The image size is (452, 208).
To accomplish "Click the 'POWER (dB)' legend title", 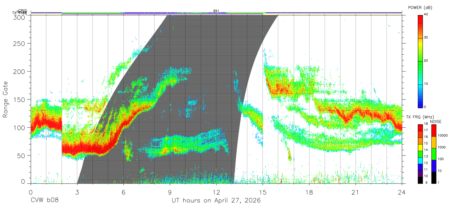I will [420, 8].
